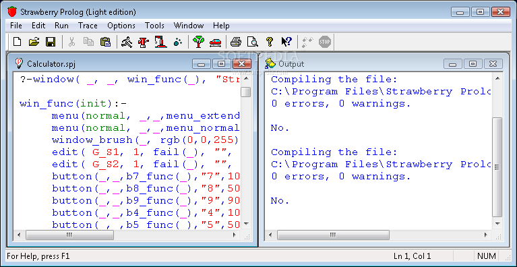
Task: Click the 'window_brush' code line
Action: 146,140
